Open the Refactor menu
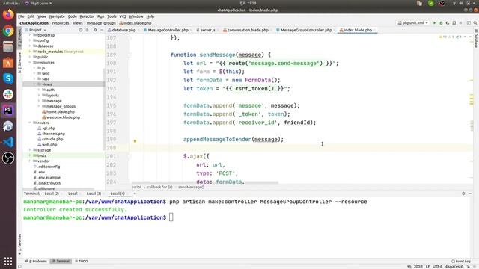 pyautogui.click(x=87, y=16)
